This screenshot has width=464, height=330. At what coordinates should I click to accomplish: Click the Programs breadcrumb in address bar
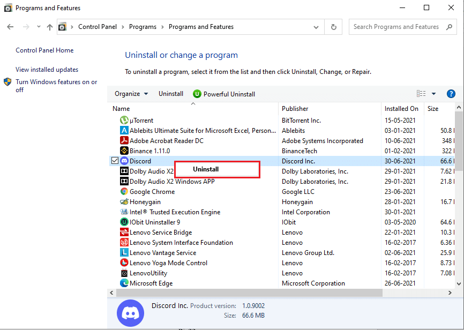[x=143, y=27]
